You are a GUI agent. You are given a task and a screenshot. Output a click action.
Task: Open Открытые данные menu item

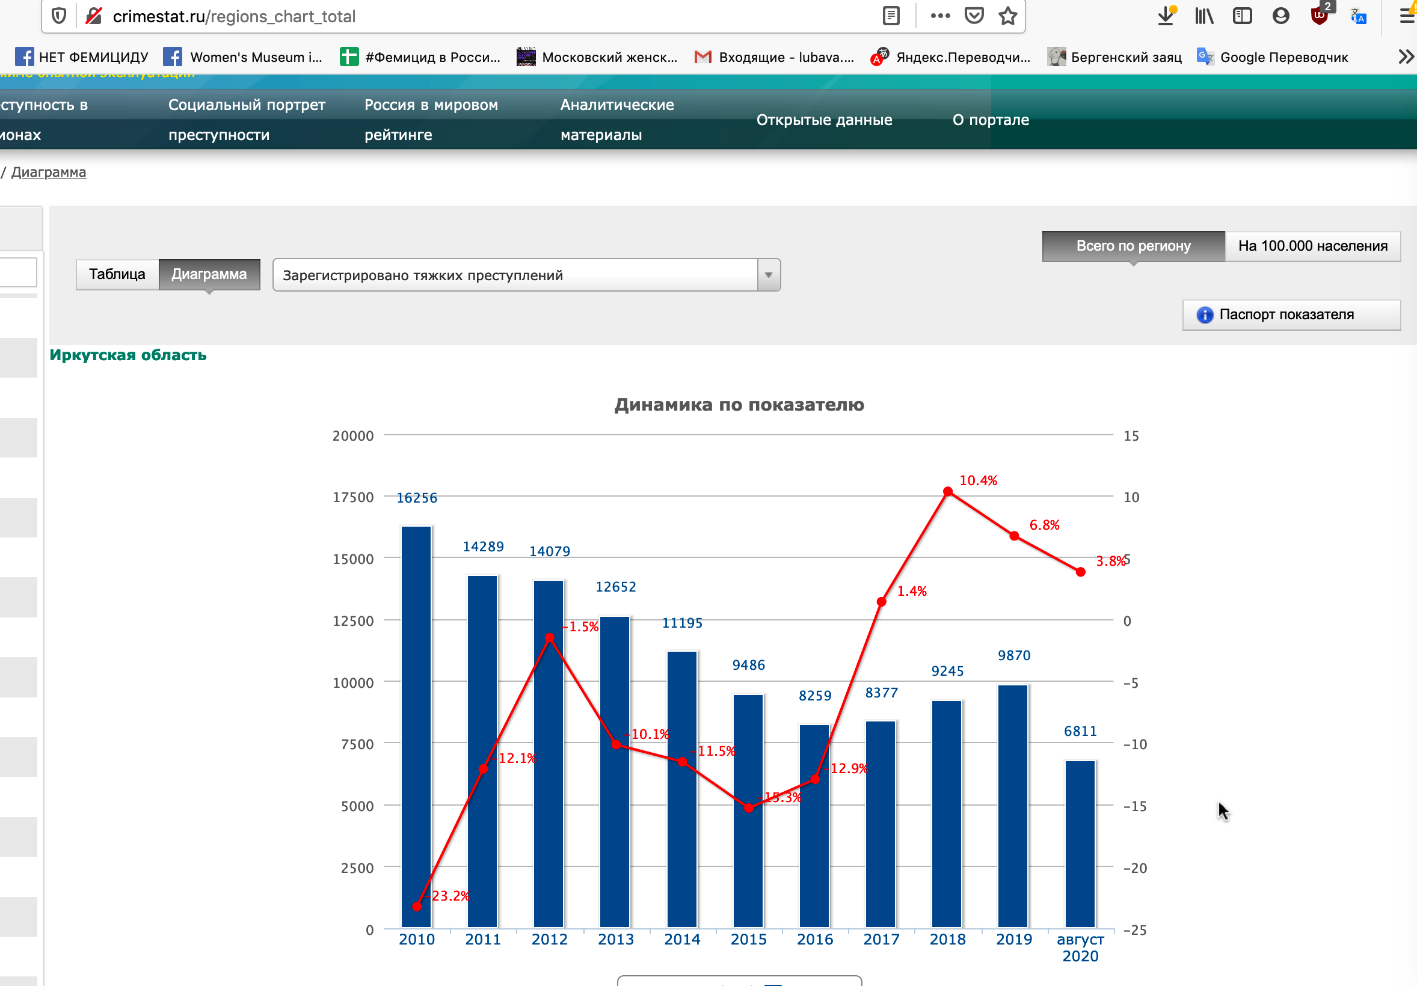click(825, 120)
